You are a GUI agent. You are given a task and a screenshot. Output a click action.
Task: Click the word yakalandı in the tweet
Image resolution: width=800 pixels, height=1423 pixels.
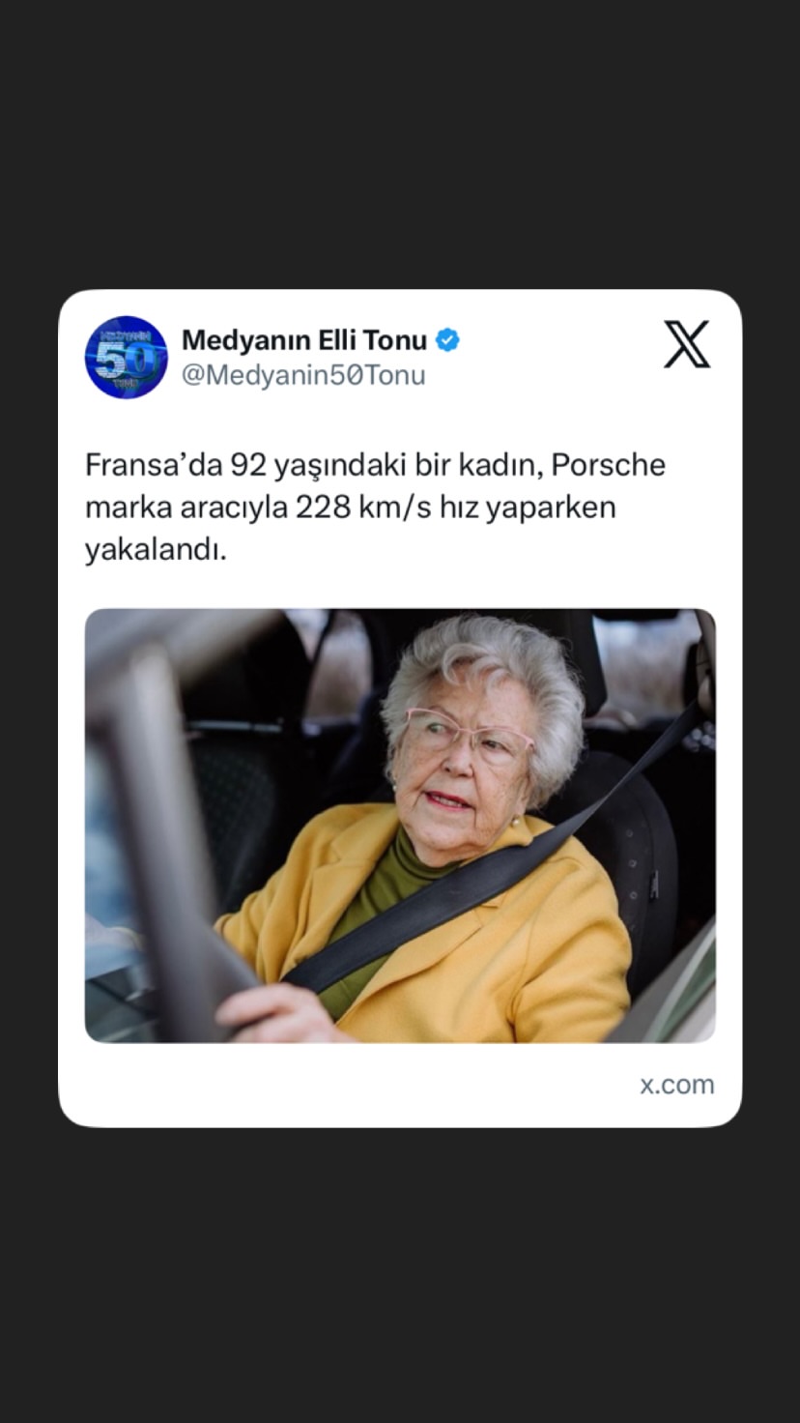(156, 550)
